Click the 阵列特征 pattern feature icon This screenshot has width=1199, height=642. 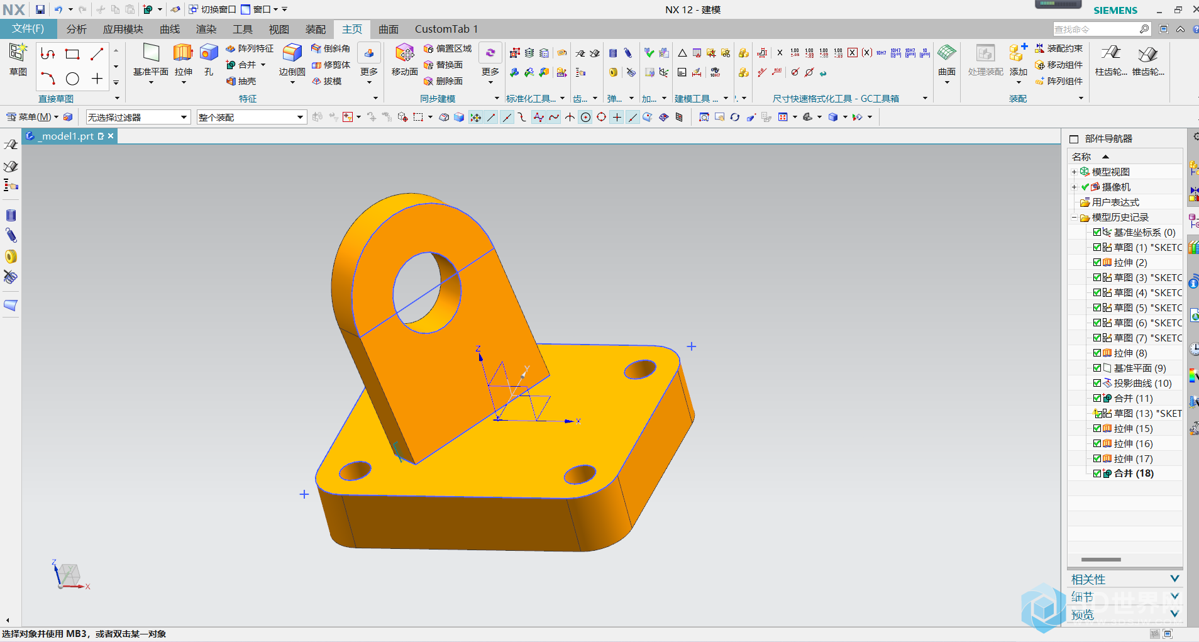pos(250,48)
